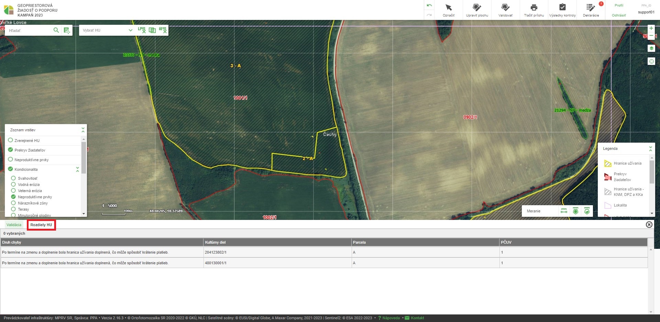
Task: Sort by Kultúrny diel column header
Action: [x=277, y=242]
